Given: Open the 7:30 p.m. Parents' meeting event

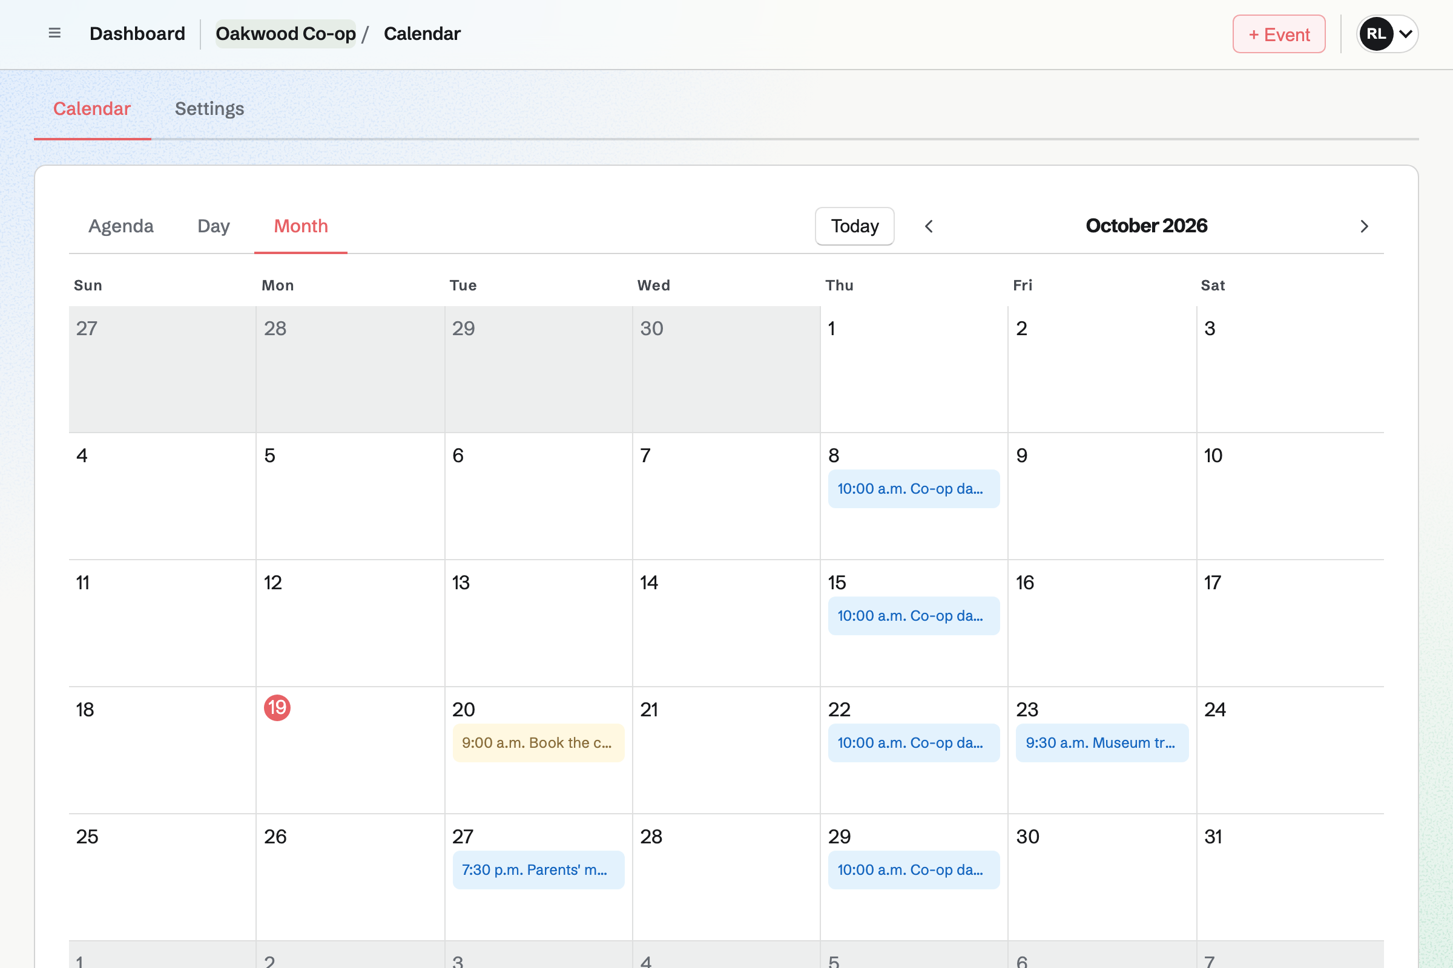Looking at the screenshot, I should click(538, 870).
